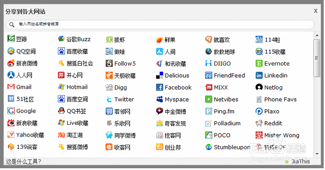325x170 pixels.
Task: Close the share dialog with X
Action: [316, 11]
